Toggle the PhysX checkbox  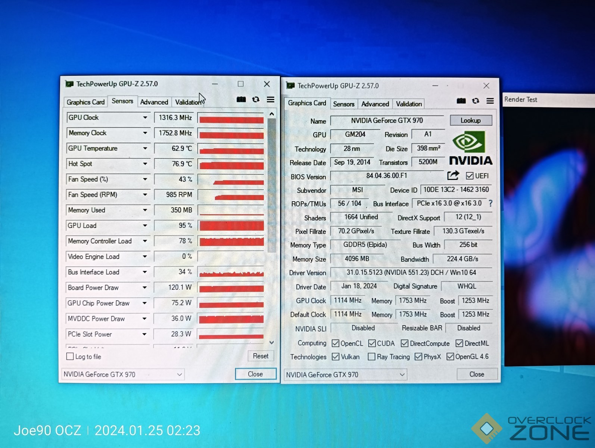(418, 357)
